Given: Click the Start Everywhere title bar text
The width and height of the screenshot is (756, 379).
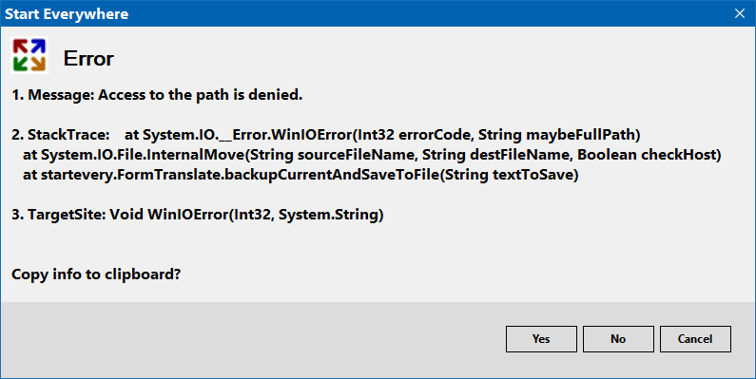Looking at the screenshot, I should point(67,14).
